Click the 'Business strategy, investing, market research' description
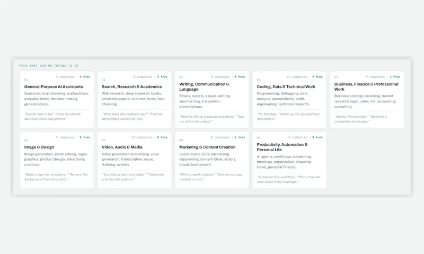Viewport: 424px width, 254px height. [365, 101]
